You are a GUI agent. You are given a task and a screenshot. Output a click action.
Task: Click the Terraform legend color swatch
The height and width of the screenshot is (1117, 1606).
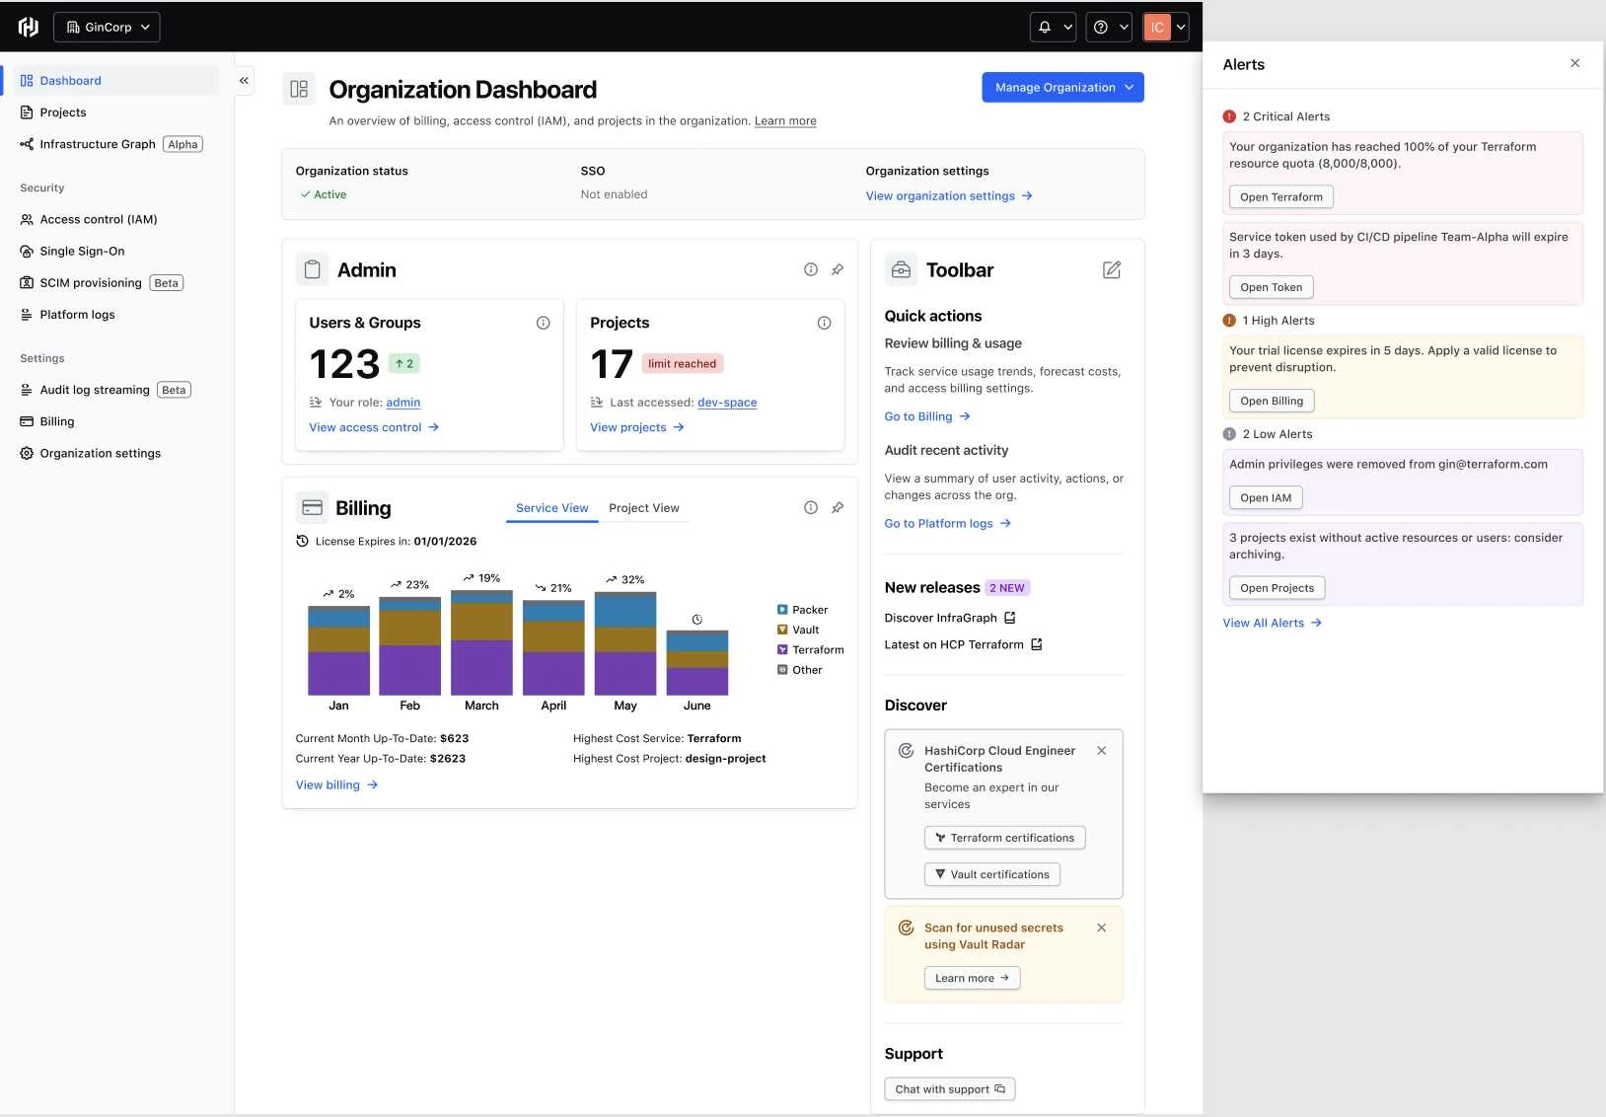782,650
